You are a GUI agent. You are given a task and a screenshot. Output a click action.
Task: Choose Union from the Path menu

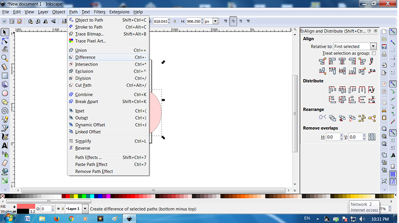click(x=108, y=50)
